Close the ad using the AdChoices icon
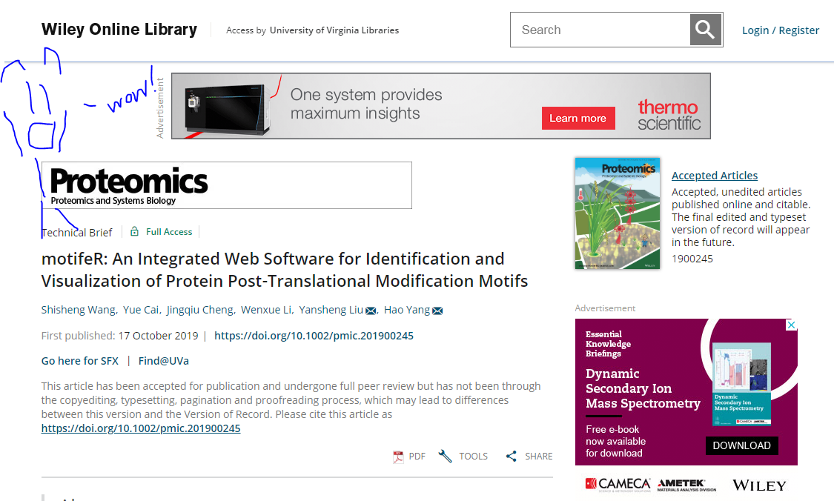 (791, 325)
